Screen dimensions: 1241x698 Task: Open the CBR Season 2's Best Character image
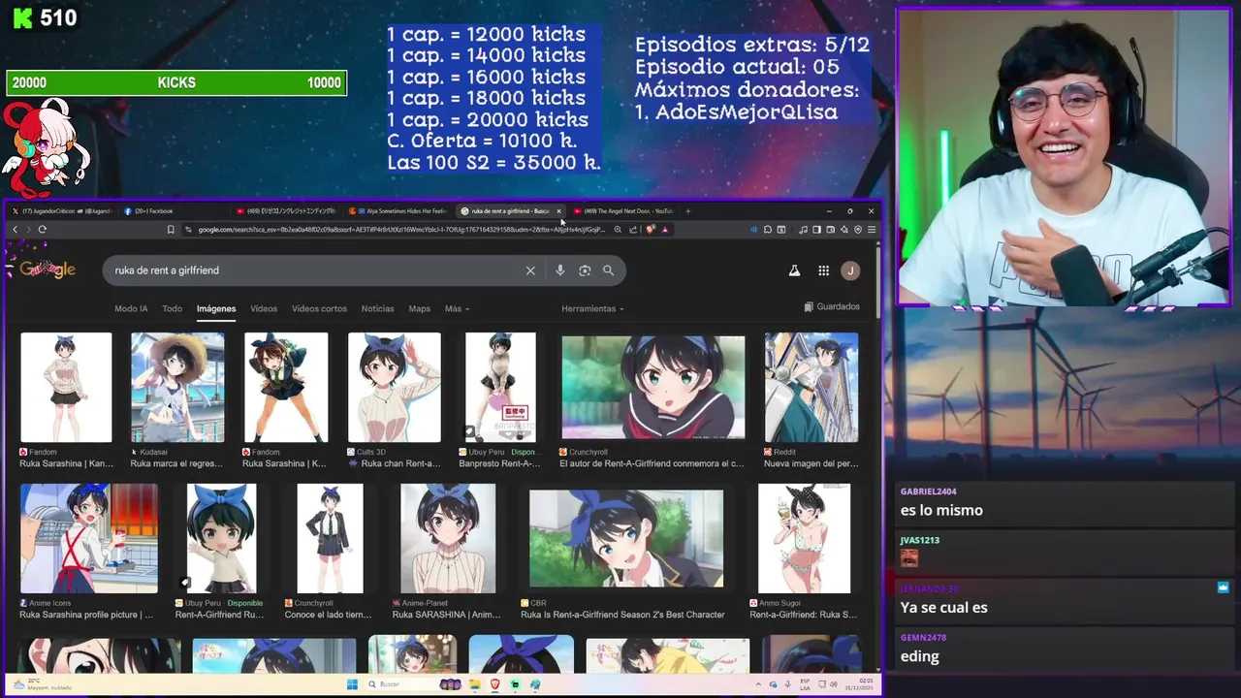tap(626, 538)
